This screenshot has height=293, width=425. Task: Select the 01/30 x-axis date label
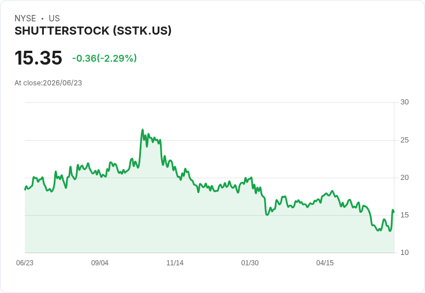point(250,263)
